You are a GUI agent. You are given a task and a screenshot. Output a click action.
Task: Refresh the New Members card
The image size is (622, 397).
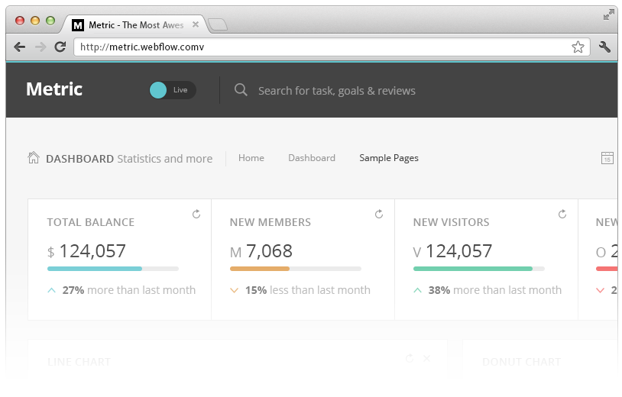click(x=379, y=215)
